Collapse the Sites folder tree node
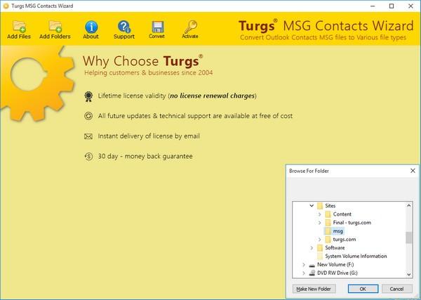The height and width of the screenshot is (300, 421). click(x=312, y=206)
